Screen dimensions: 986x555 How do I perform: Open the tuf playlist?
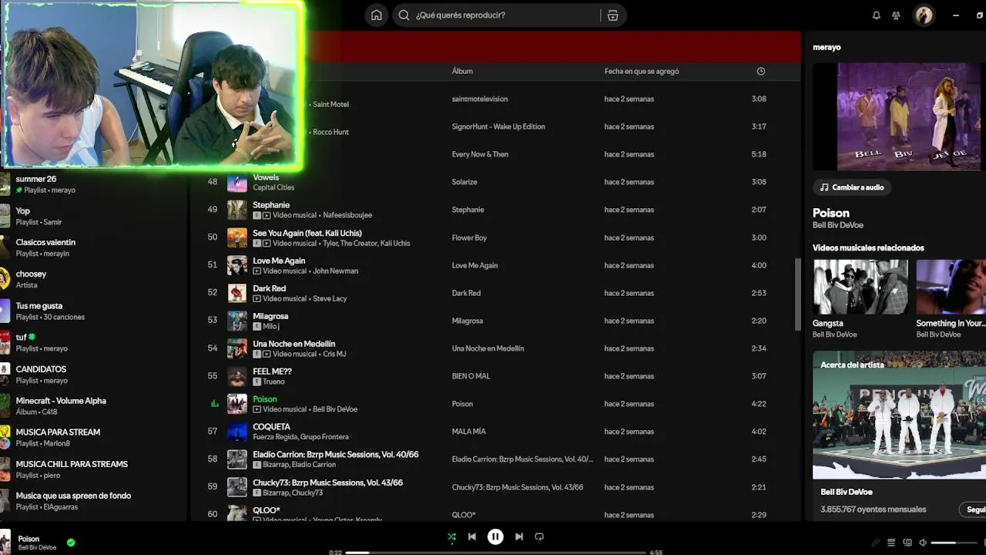93,342
